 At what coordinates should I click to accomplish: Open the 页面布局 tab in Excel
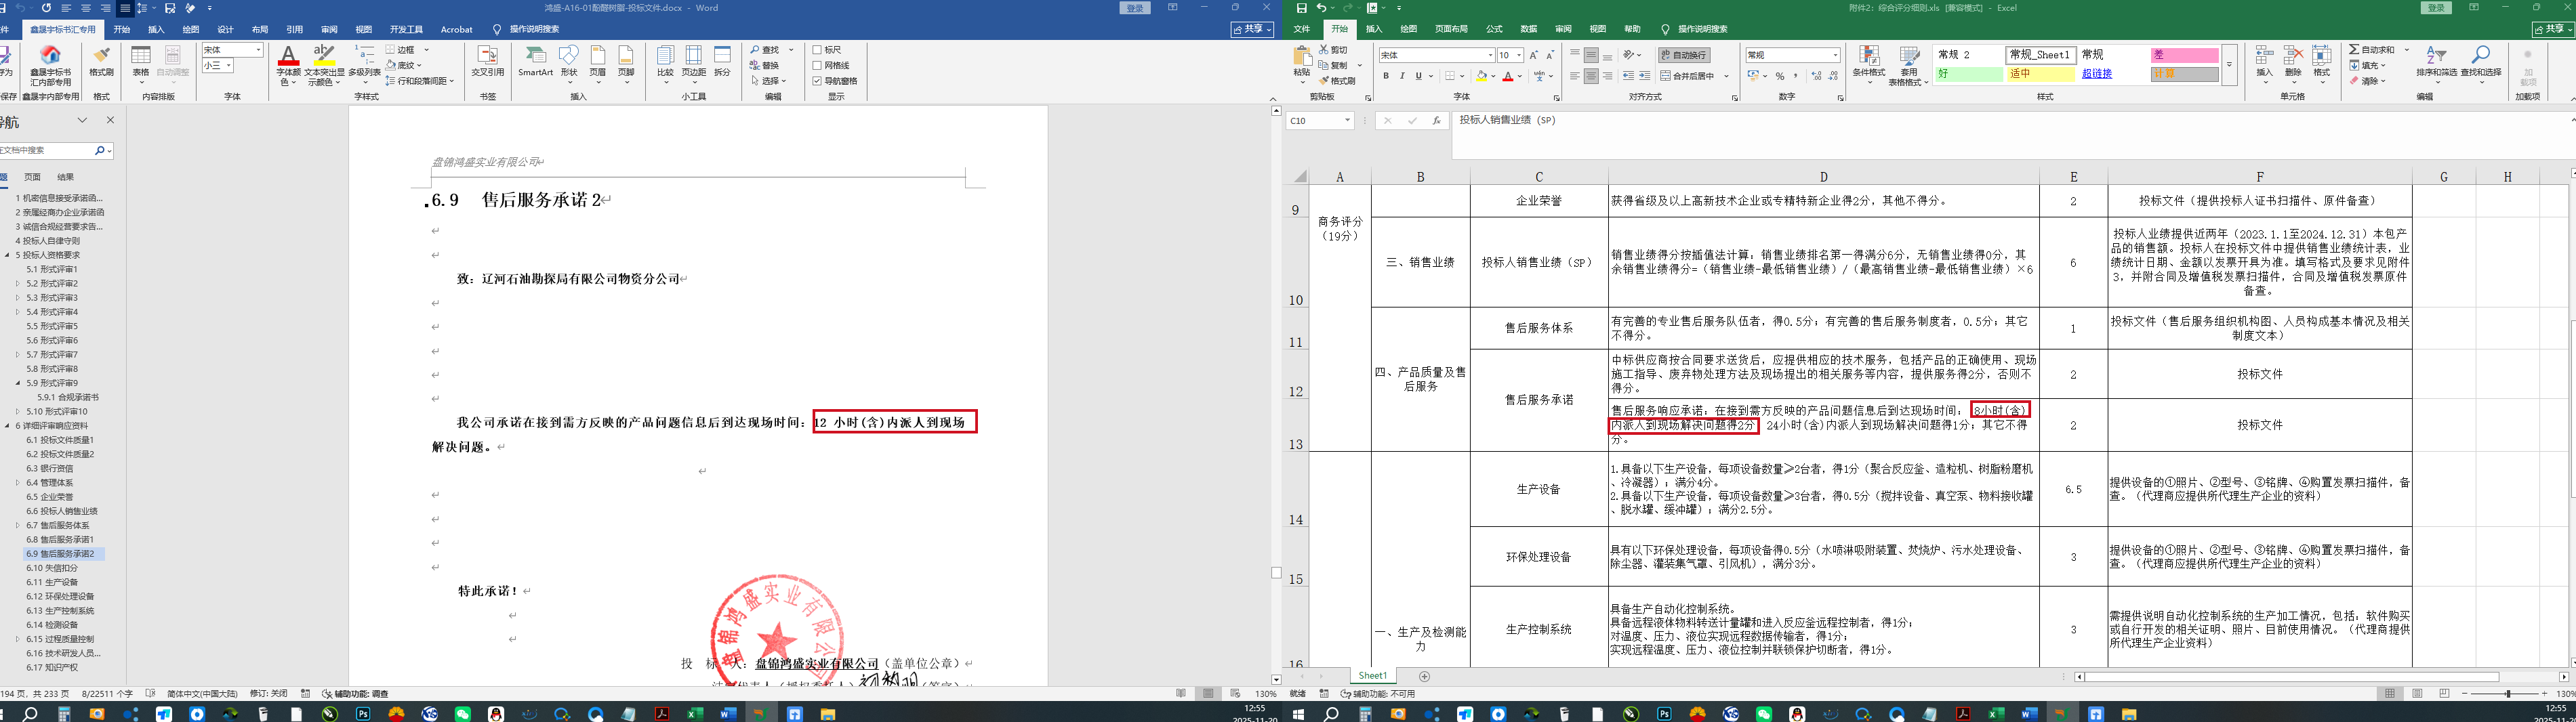(1451, 29)
